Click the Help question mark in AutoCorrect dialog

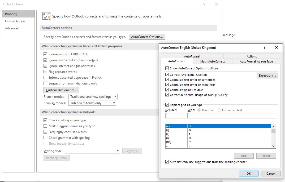tap(265, 47)
